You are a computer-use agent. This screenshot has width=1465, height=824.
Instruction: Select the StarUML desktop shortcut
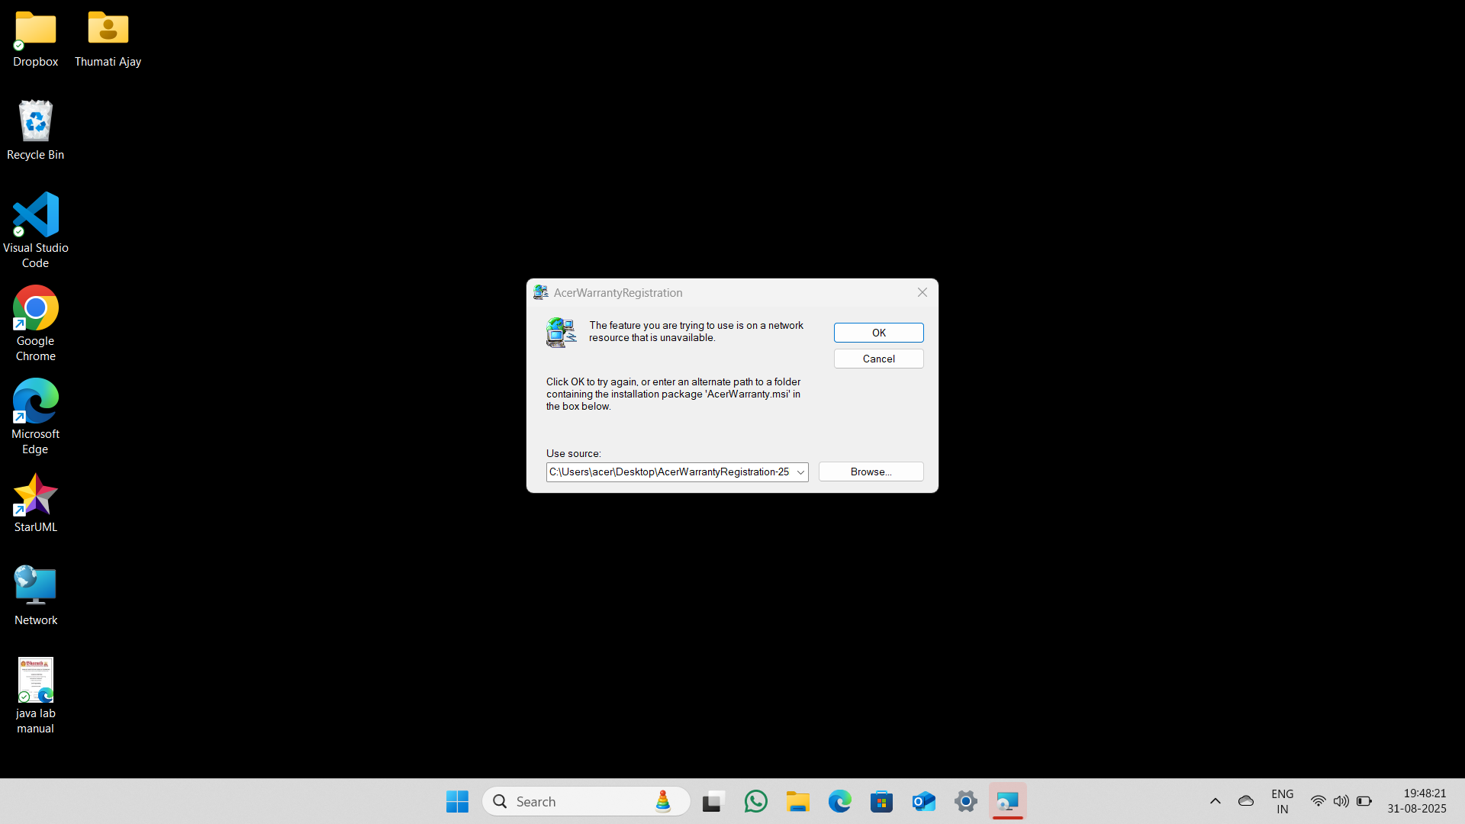(35, 503)
